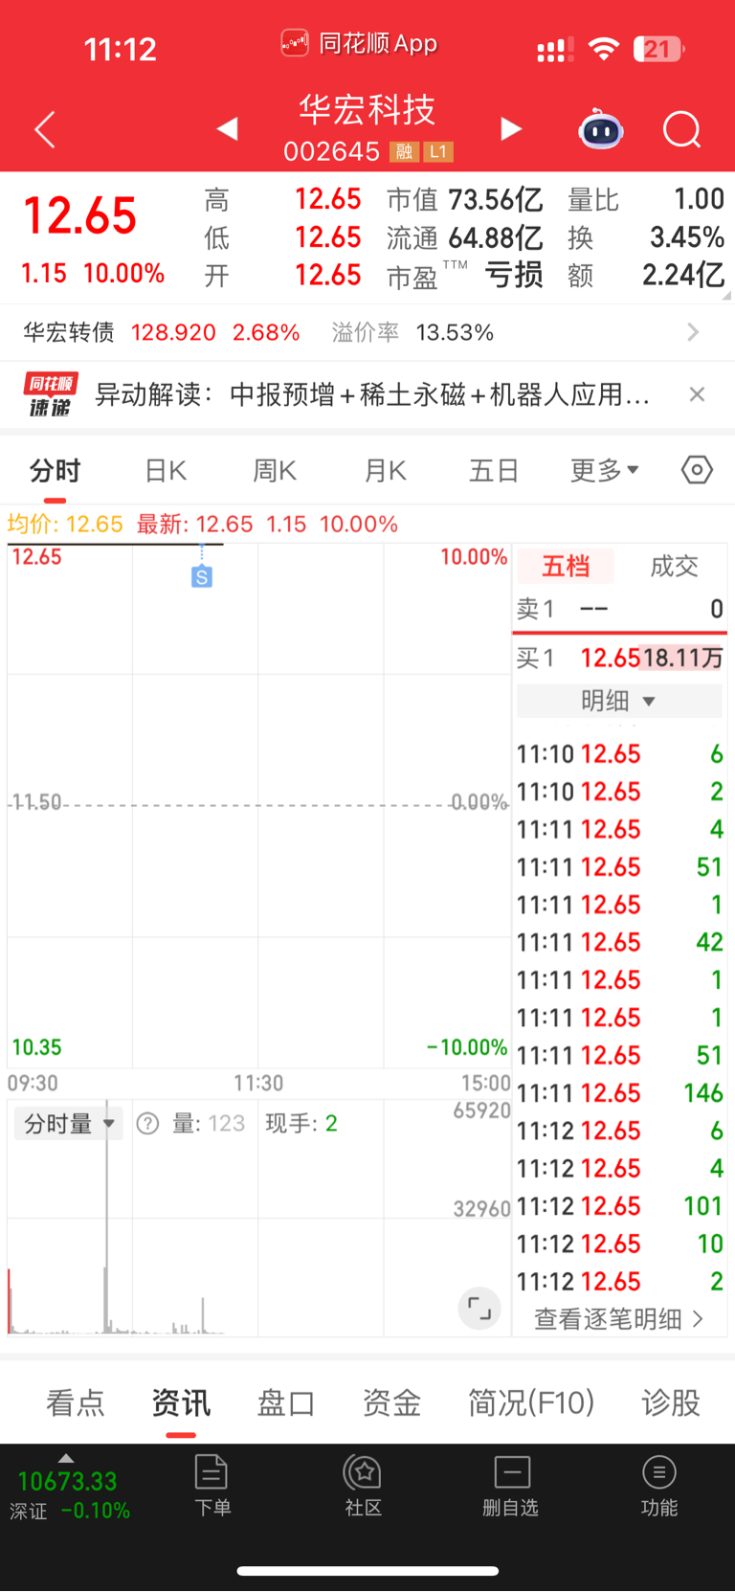Tap code 002645 under title

point(332,151)
